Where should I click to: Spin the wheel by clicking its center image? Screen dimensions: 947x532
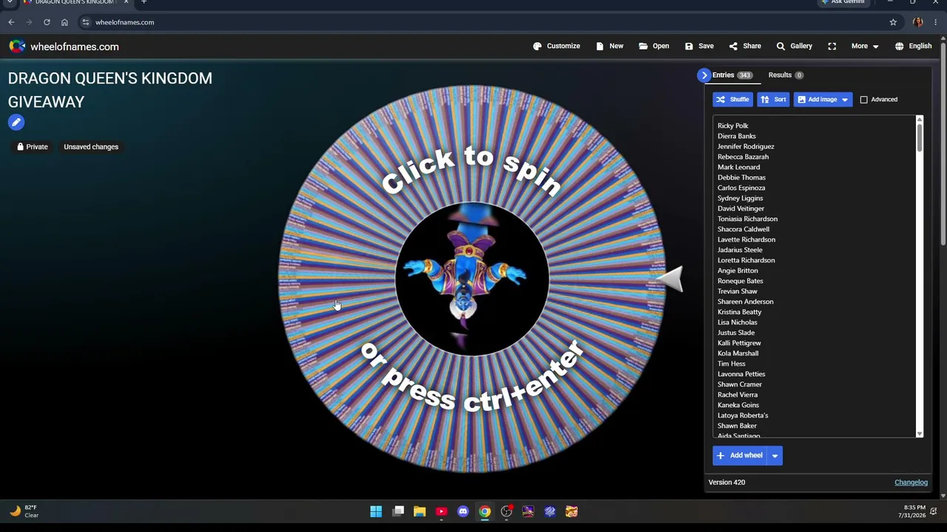coord(472,279)
